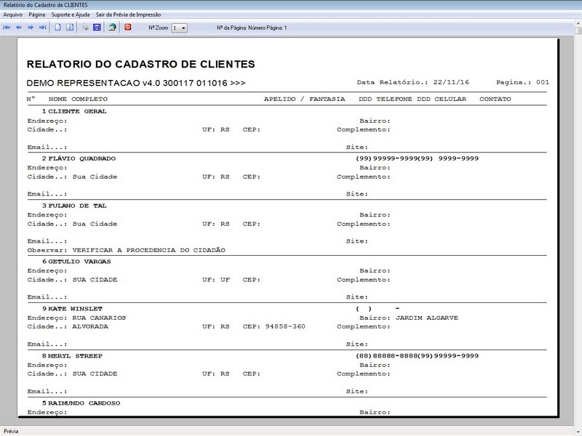
Task: Click address RUA CANARIOS
Action: (99, 318)
